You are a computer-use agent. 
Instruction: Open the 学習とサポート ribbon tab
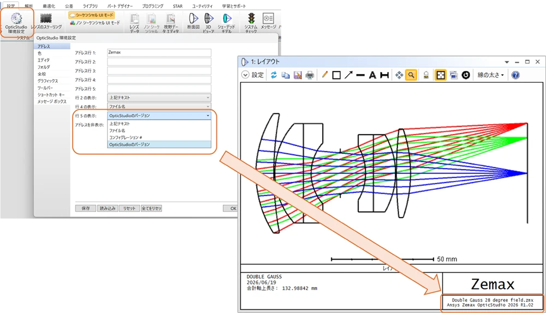point(234,6)
